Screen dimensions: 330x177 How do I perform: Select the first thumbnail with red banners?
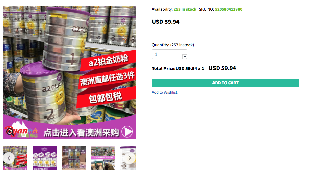click(x=15, y=158)
